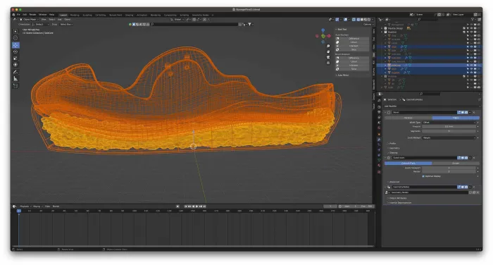The height and width of the screenshot is (265, 493).
Task: Click the pan hand gizmo in viewport
Action: [328, 51]
